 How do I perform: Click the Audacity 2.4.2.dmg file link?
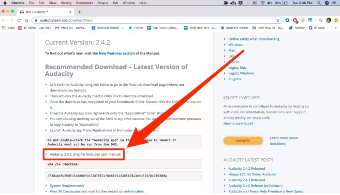67,154
